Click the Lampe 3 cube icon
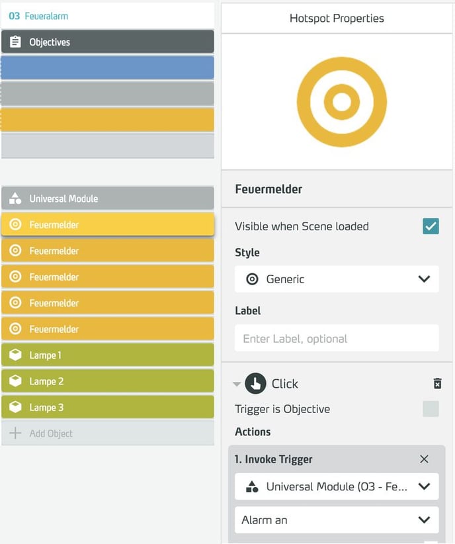 (x=15, y=408)
